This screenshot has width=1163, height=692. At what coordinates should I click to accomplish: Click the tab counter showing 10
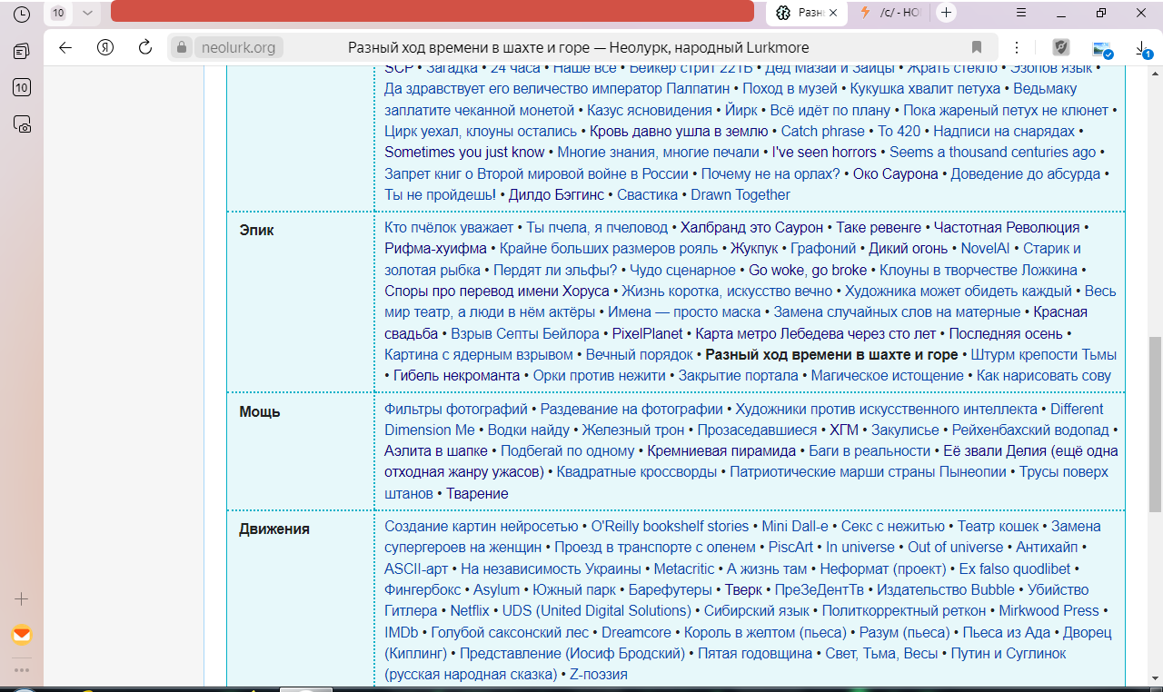(58, 13)
